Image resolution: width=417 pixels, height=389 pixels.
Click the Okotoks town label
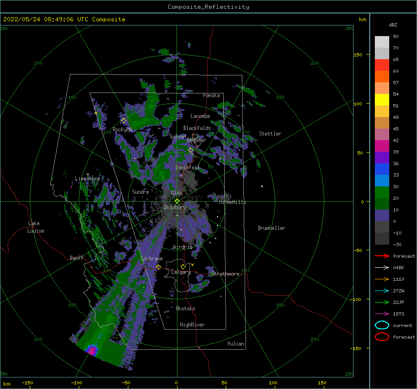185,309
